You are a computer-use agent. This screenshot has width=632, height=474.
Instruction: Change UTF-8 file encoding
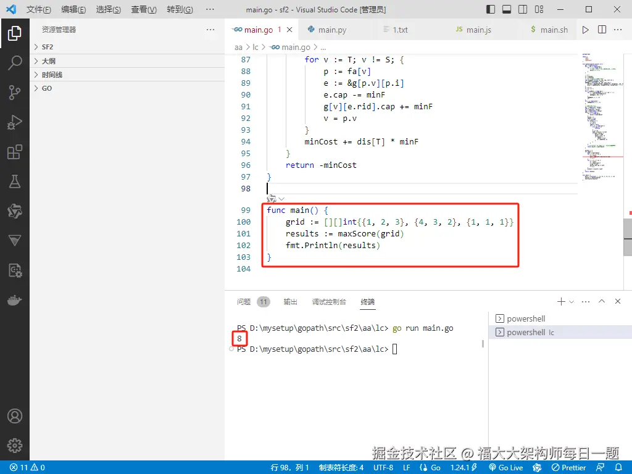pos(383,468)
